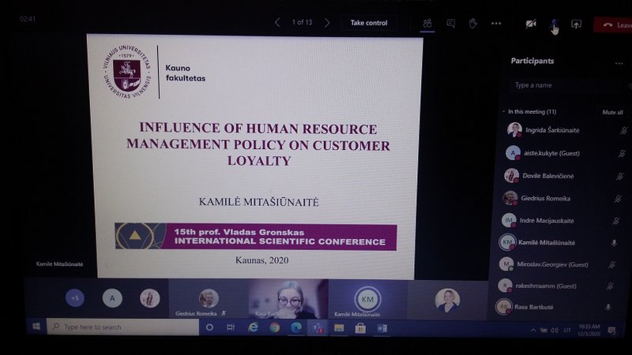
Task: Open Task View on the taskbar
Action: click(x=231, y=327)
